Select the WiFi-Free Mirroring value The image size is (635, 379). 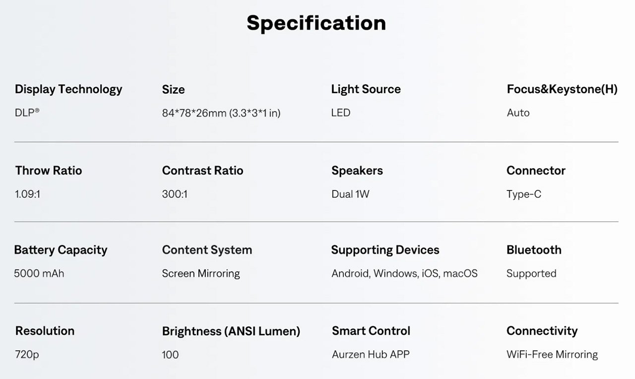(552, 355)
